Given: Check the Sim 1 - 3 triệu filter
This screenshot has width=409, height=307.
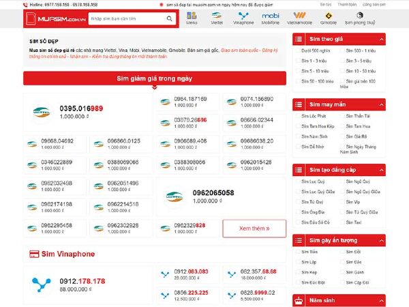Looking at the screenshot, I should (298, 61).
